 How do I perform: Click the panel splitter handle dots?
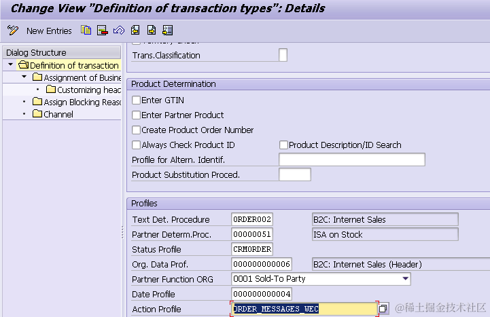(122, 233)
